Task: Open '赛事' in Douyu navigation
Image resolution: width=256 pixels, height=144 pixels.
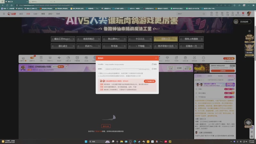Action: pos(43,14)
